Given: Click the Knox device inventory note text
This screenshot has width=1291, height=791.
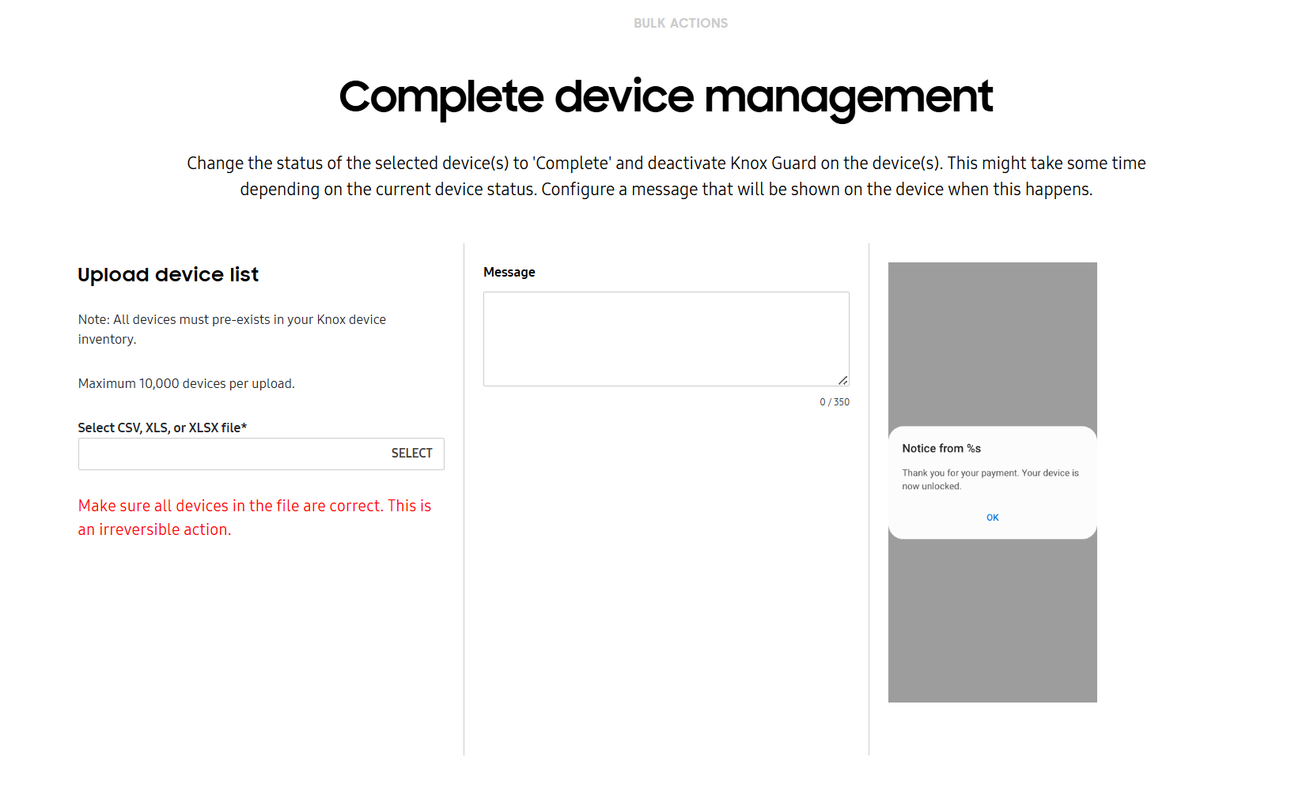Looking at the screenshot, I should pos(232,329).
